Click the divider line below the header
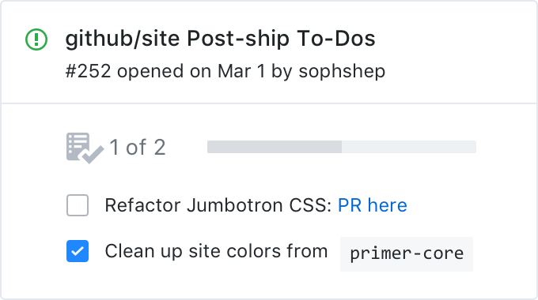The image size is (538, 300). tap(269, 103)
